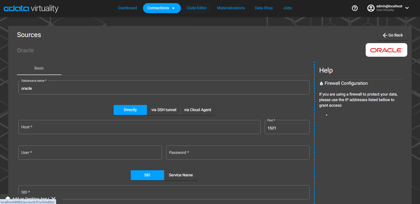This screenshot has width=420, height=204.
Task: Switch connection mode to via SSH tunnel
Action: pyautogui.click(x=164, y=110)
